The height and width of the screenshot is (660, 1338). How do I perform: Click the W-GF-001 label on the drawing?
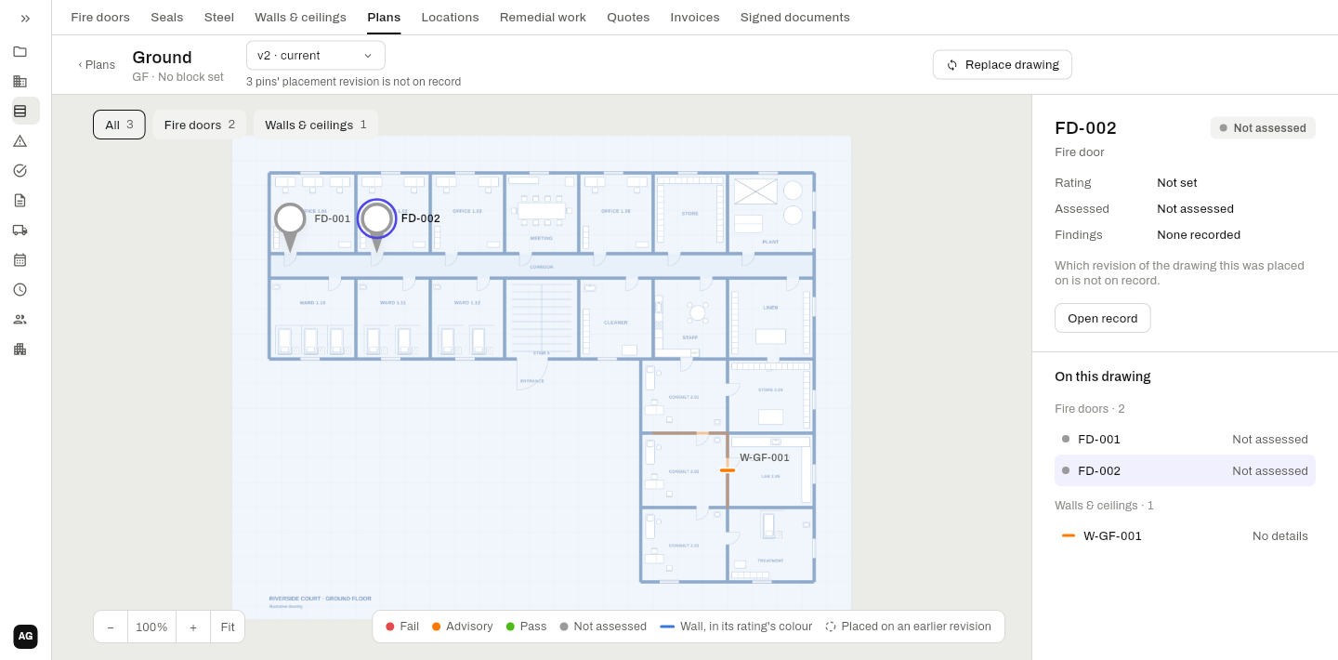tap(765, 457)
